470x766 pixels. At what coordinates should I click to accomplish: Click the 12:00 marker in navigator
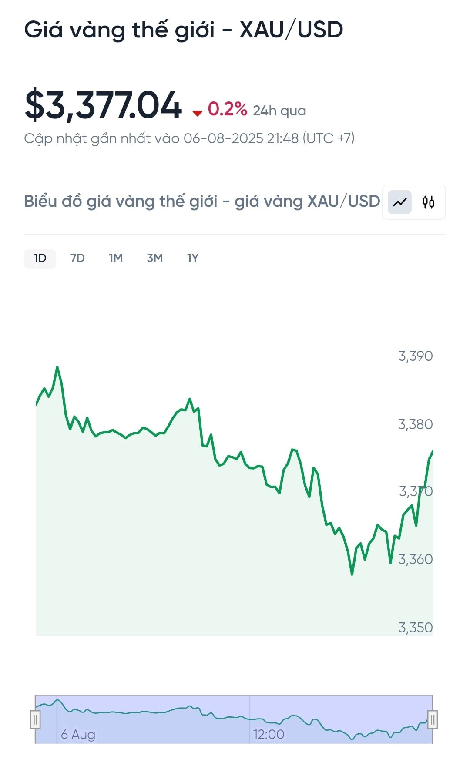(269, 735)
